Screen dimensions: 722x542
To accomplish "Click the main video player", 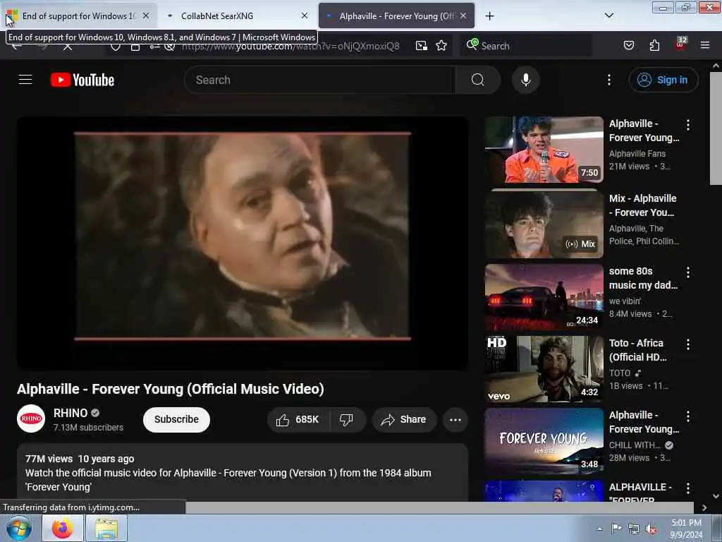I will pyautogui.click(x=243, y=243).
